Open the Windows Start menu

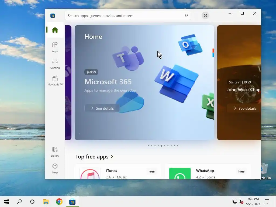(6, 202)
